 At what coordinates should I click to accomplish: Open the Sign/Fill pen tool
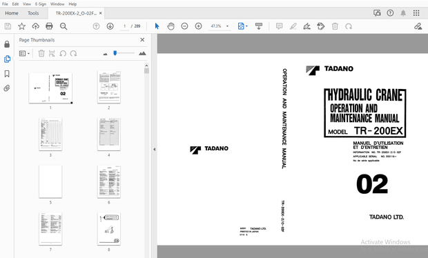pos(307,26)
